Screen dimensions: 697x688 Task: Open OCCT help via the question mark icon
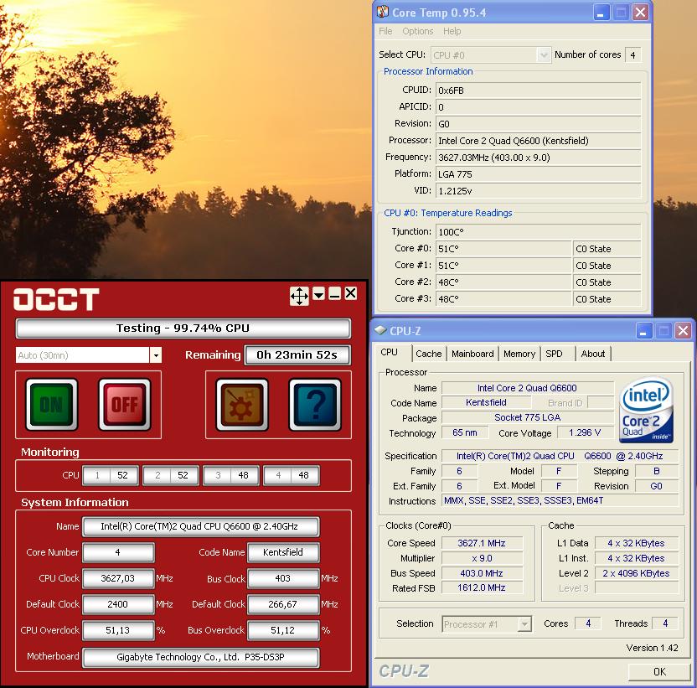tap(315, 404)
